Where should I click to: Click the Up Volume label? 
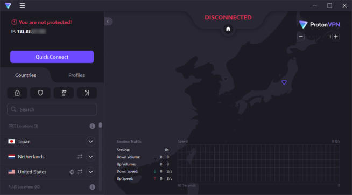pyautogui.click(x=126, y=164)
